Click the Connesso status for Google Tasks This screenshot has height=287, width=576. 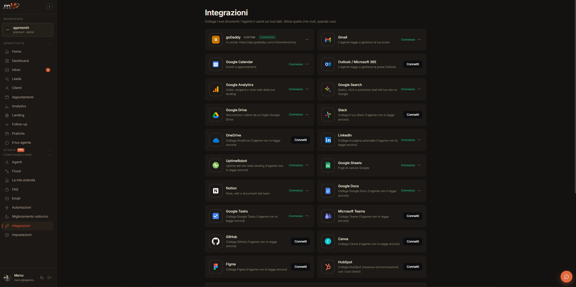tap(296, 216)
